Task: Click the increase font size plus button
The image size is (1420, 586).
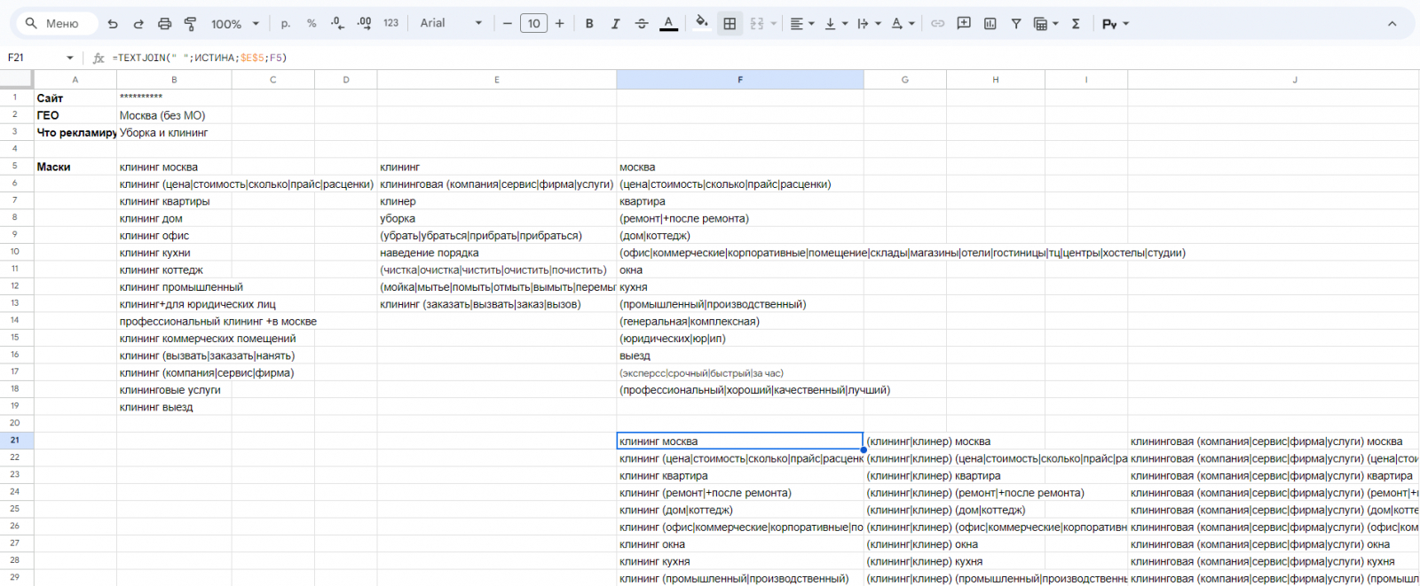Action: pyautogui.click(x=559, y=24)
